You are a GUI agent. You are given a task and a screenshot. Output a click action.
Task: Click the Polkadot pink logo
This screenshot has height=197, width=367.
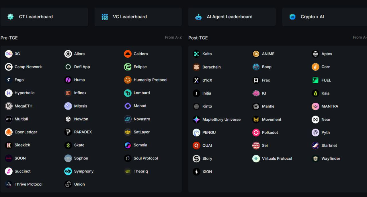point(256,132)
